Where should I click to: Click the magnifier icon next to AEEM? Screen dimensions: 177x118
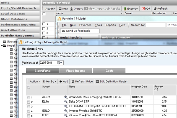click(x=66, y=97)
